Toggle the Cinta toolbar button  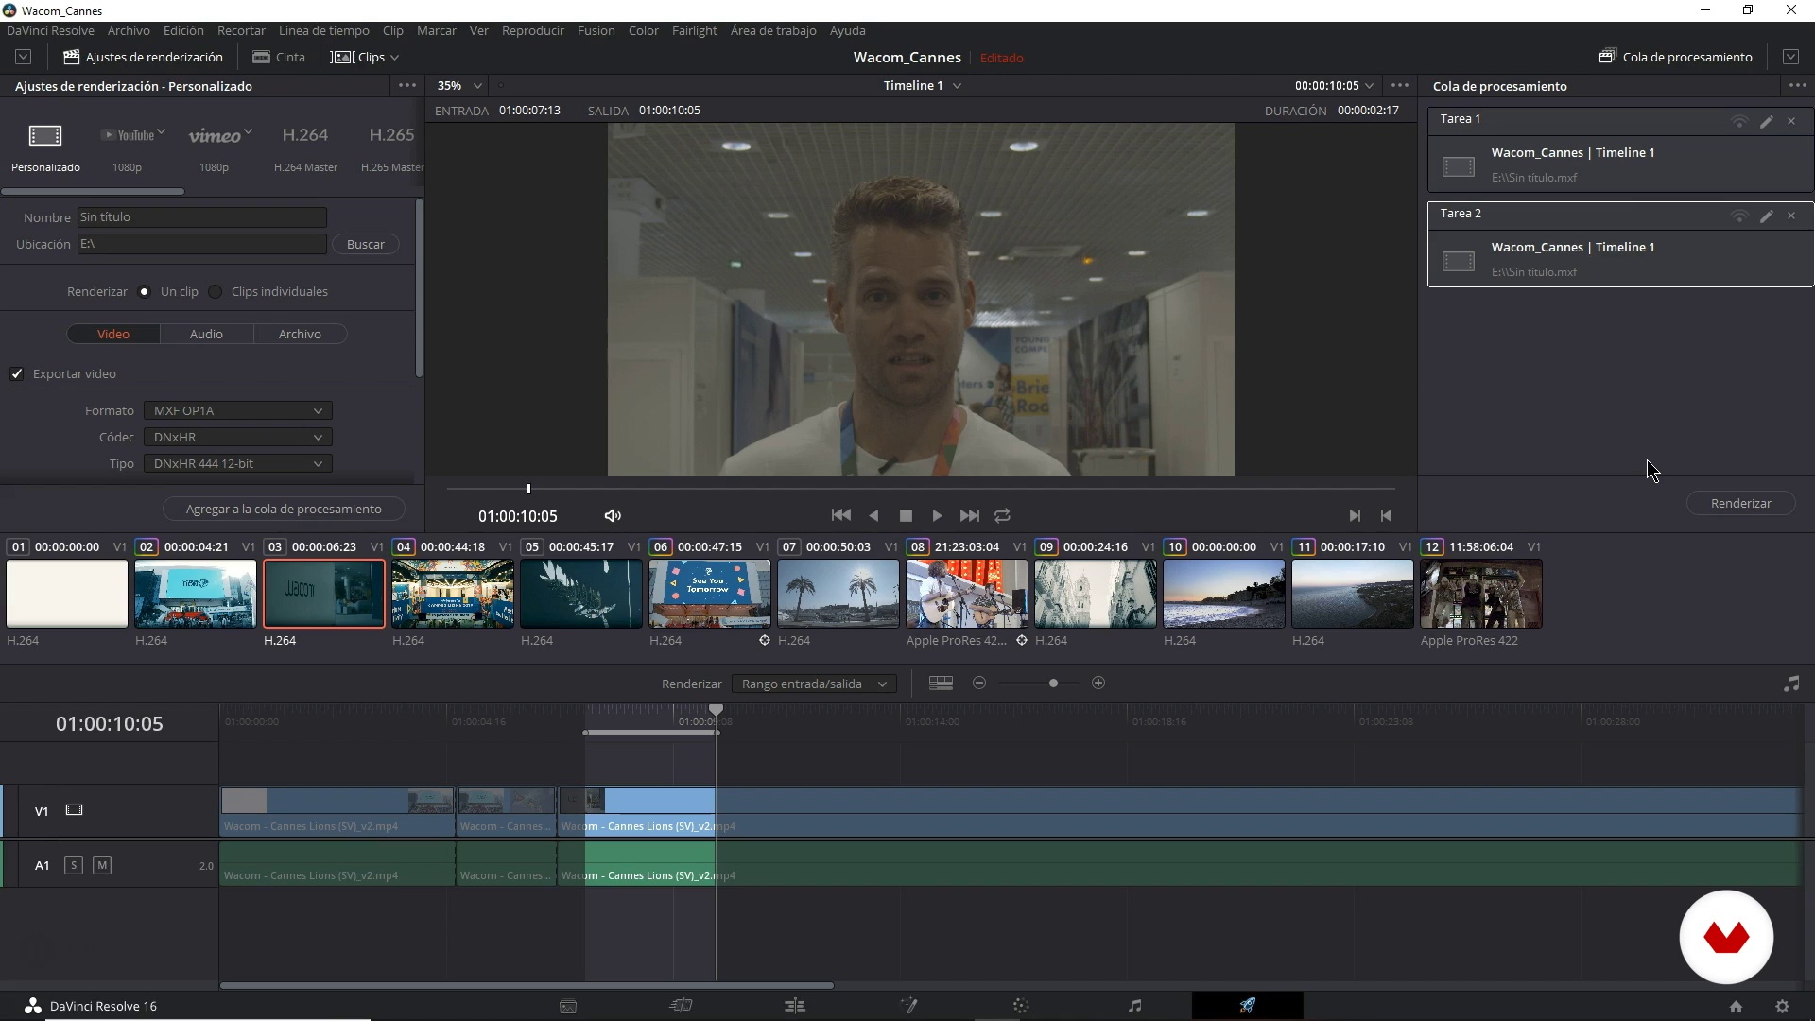279,57
